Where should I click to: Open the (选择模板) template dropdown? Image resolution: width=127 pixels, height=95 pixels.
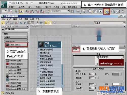pos(111,57)
